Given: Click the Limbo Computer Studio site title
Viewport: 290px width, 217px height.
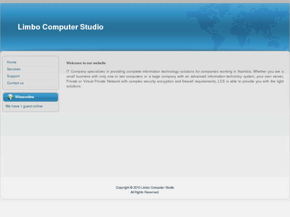Looking at the screenshot, I should pyautogui.click(x=61, y=27).
